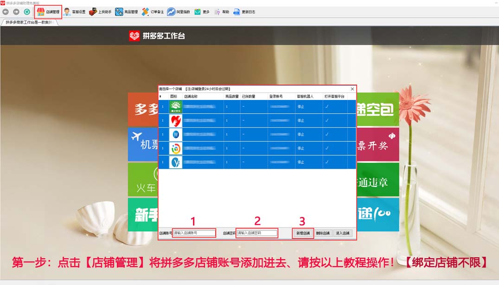Sort by the 商品数量 column header

232,97
